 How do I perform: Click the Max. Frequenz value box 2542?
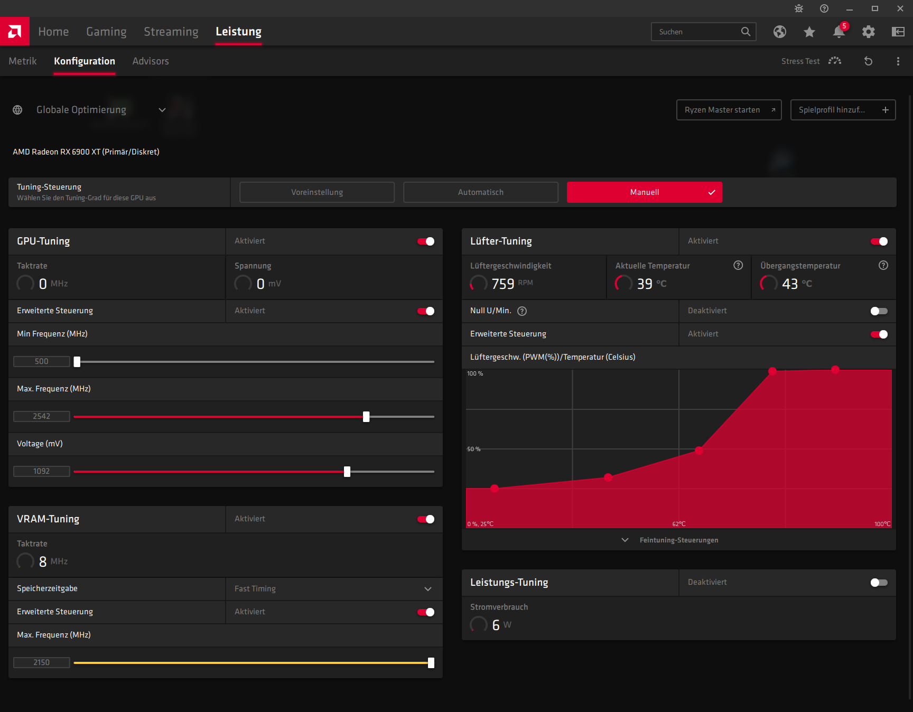[42, 417]
